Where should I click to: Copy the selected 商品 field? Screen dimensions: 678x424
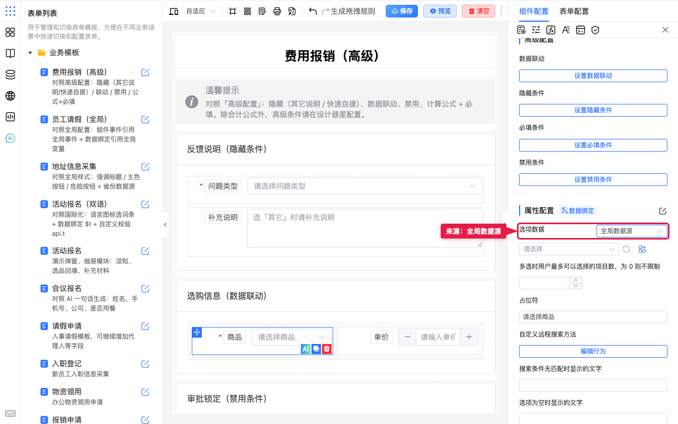[x=316, y=349]
